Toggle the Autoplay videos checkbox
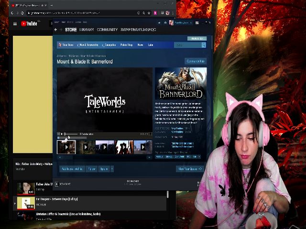The width and height of the screenshot is (306, 229). click(80, 134)
